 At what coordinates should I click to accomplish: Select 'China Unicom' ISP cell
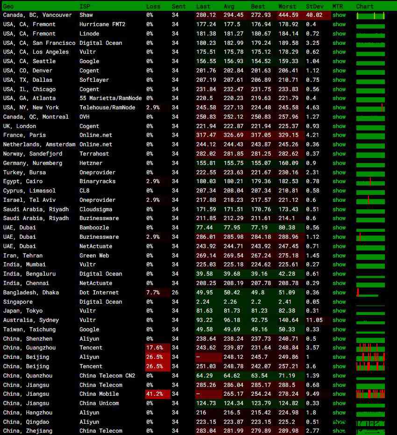coord(99,403)
